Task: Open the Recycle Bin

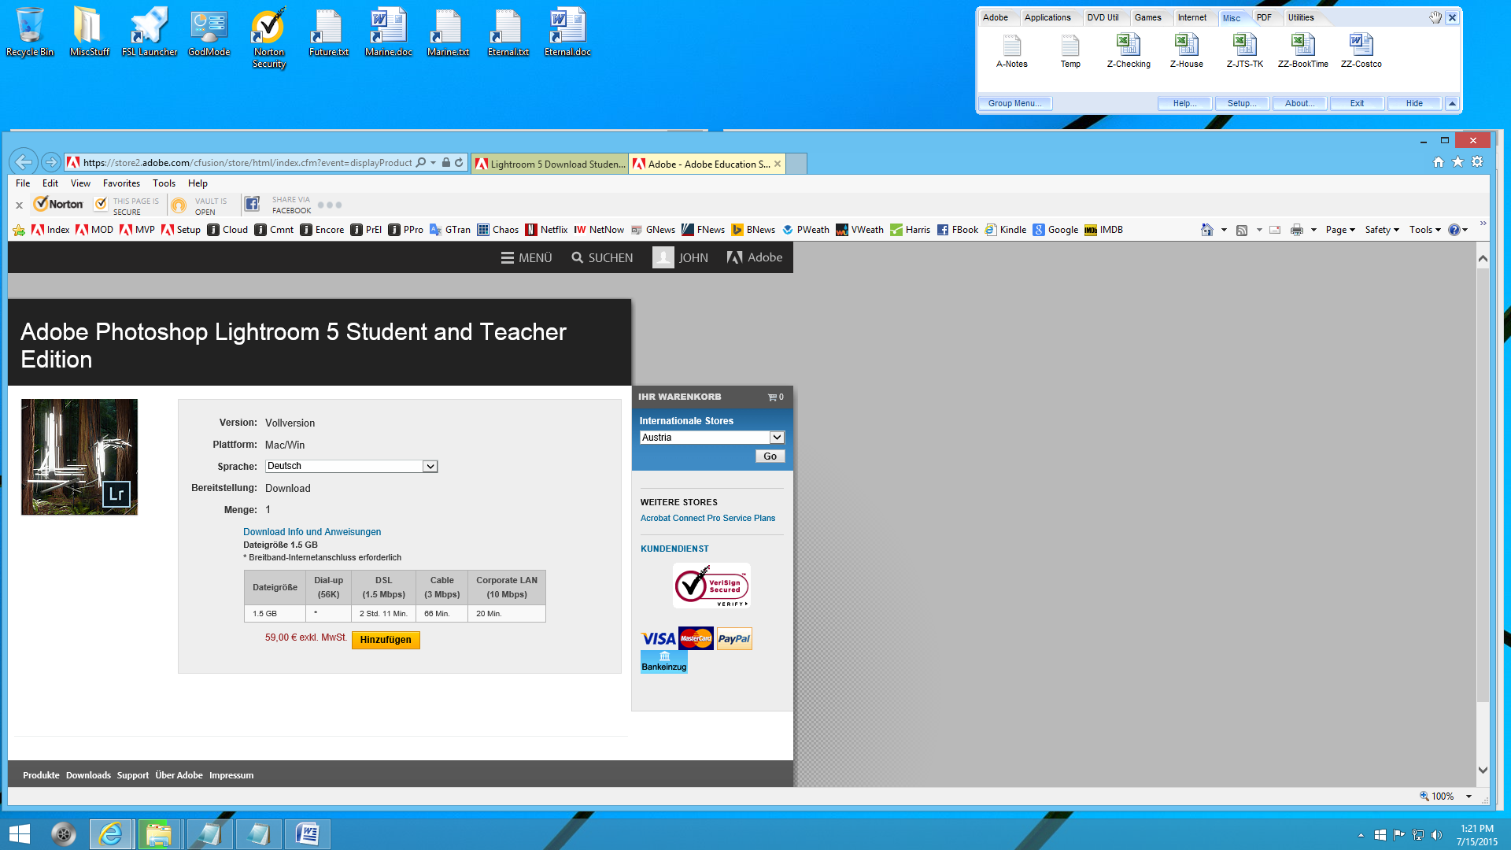Action: click(x=29, y=33)
